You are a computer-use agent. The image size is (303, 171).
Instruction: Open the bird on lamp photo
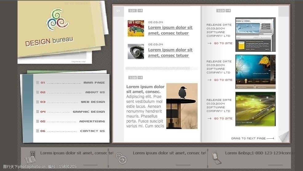(182, 106)
